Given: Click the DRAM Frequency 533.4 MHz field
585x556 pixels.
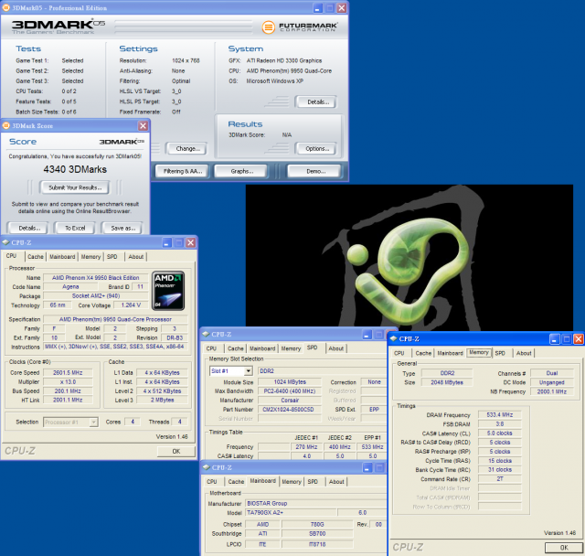Looking at the screenshot, I should [500, 415].
